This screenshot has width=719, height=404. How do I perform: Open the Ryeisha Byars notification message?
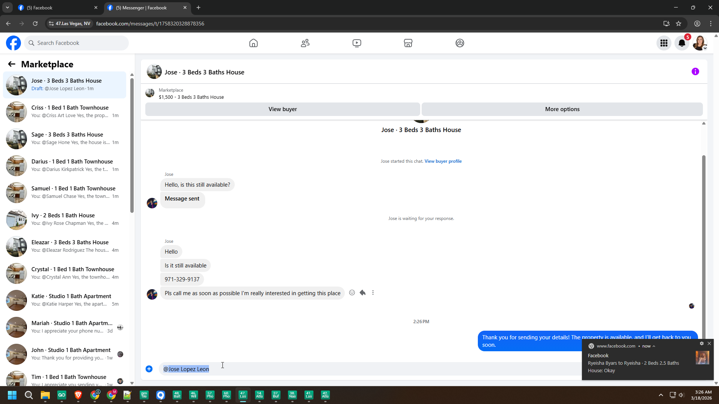648,359
